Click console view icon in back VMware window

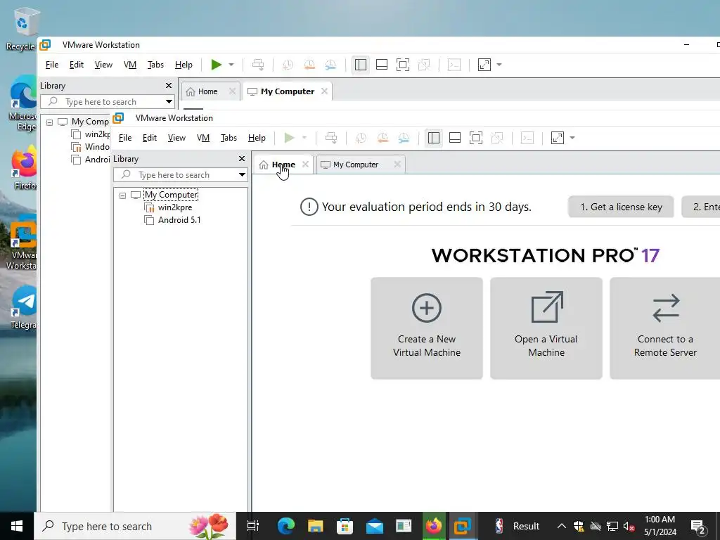point(454,65)
